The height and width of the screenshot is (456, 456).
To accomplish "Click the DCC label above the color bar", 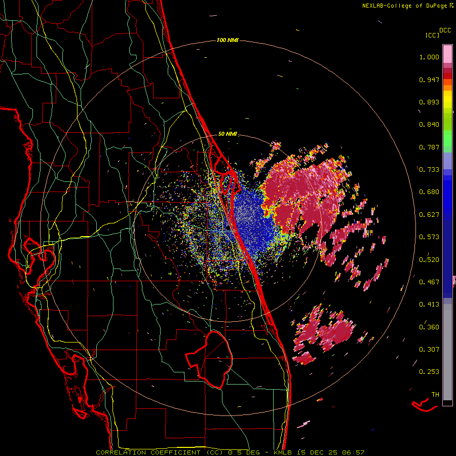I will pos(445,30).
